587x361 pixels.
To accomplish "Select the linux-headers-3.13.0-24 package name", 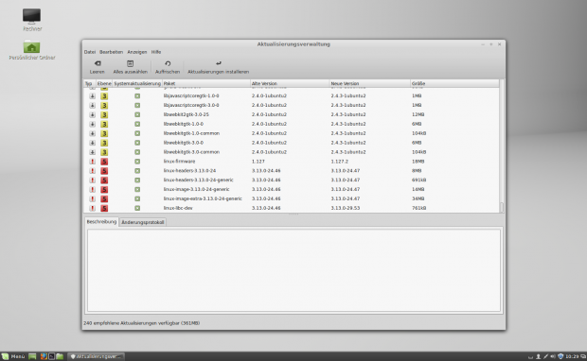I will point(189,171).
